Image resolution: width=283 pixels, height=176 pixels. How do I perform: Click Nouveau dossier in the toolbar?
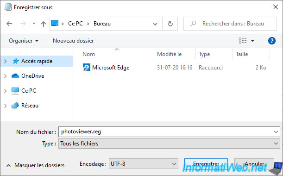(73, 41)
